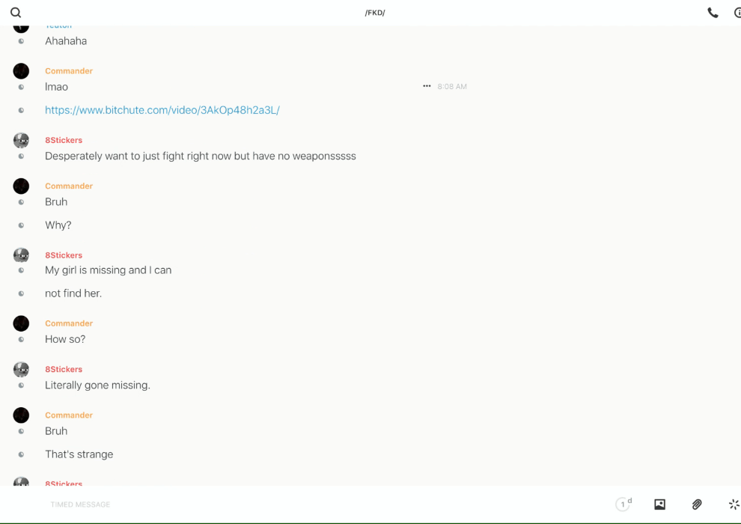Click the 8:08 AM timestamp

pyautogui.click(x=452, y=87)
